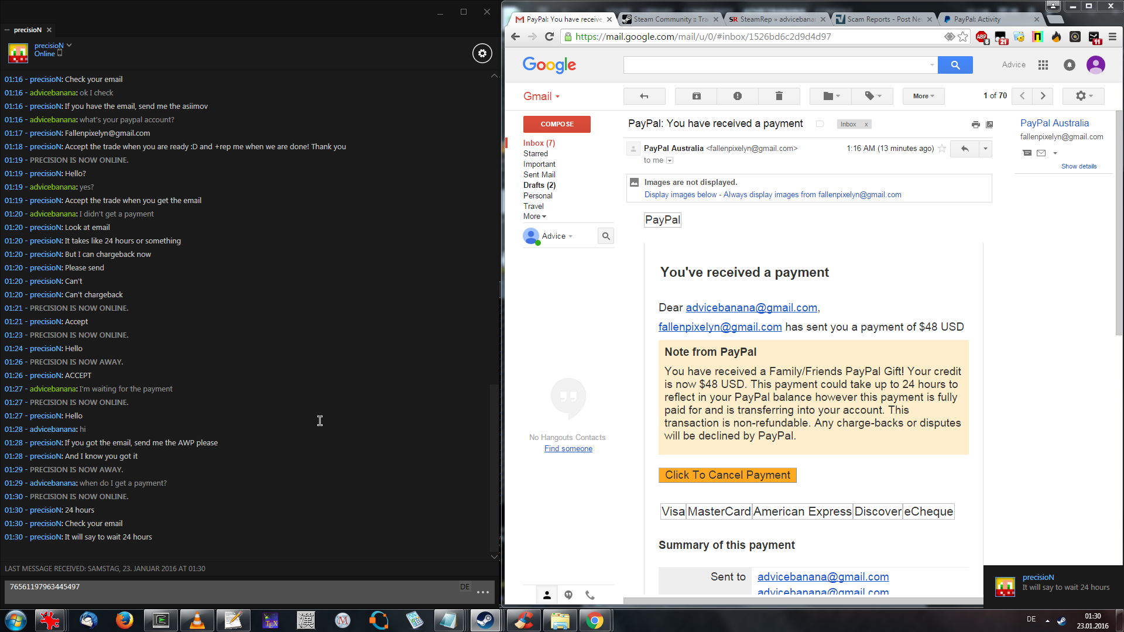The height and width of the screenshot is (632, 1124).
Task: Expand the Labels tag dropdown
Action: click(x=872, y=96)
